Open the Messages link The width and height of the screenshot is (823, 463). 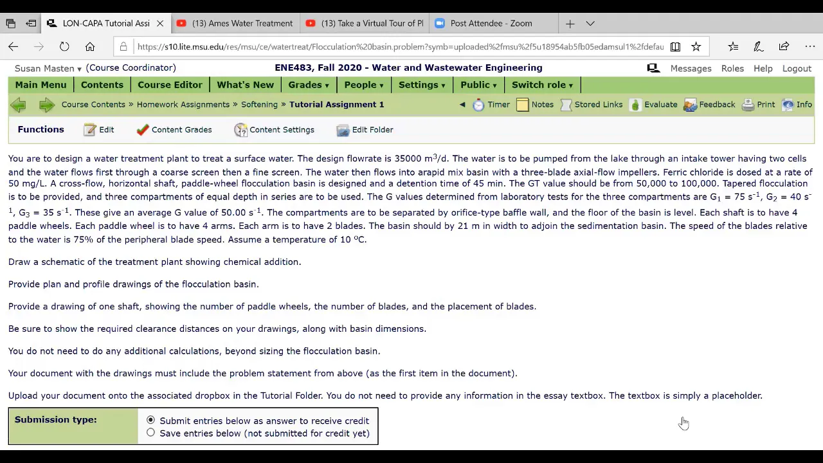click(x=691, y=68)
